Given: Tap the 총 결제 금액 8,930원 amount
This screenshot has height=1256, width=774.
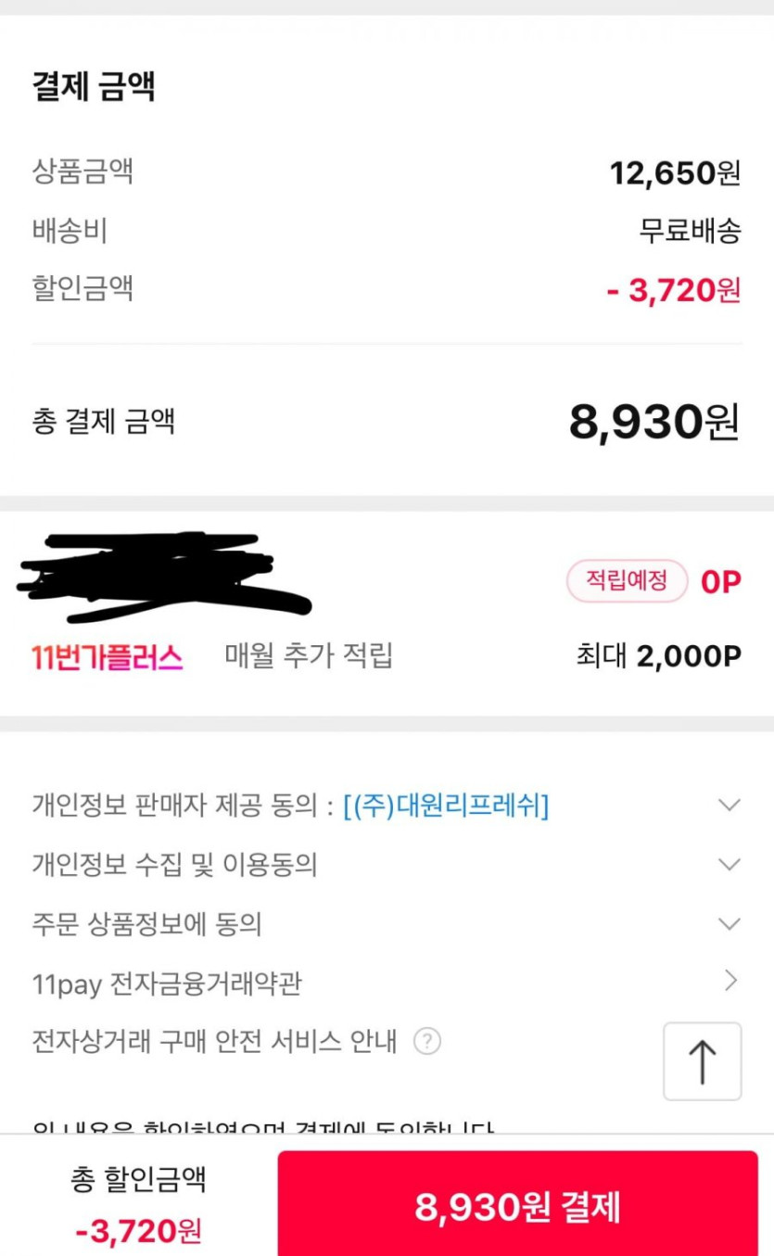Looking at the screenshot, I should (653, 423).
